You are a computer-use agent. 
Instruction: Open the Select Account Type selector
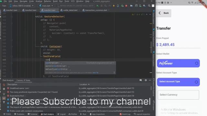click(178, 82)
